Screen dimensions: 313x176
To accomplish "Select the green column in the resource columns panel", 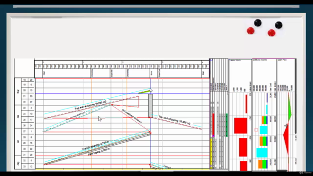I will tap(226, 125).
